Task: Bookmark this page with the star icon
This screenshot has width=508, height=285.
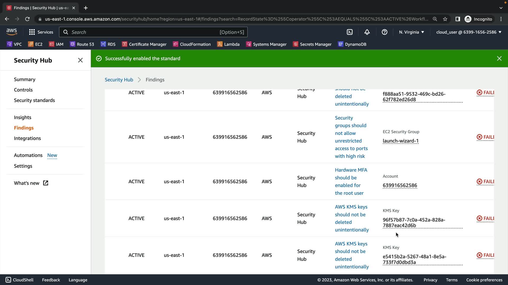Action: (x=445, y=19)
